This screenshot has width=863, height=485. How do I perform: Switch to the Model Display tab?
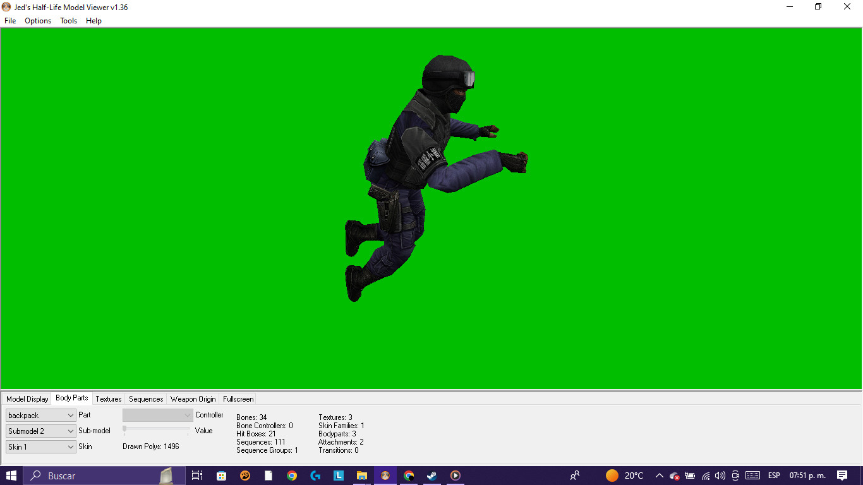(x=27, y=399)
